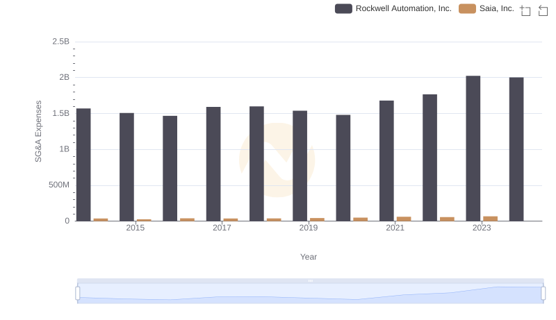
Task: Click the 2.5B y-axis label
Action: click(x=61, y=42)
